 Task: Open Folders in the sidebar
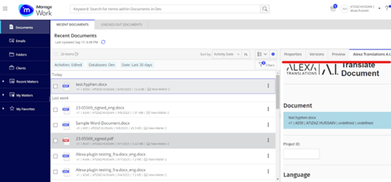25,54
